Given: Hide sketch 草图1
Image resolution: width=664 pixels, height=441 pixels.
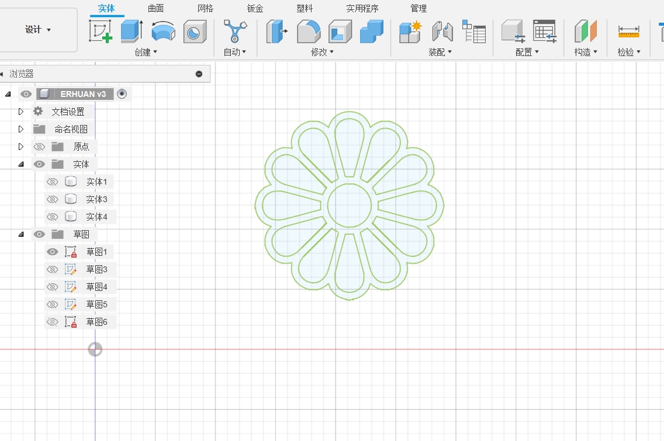Looking at the screenshot, I should coord(52,252).
